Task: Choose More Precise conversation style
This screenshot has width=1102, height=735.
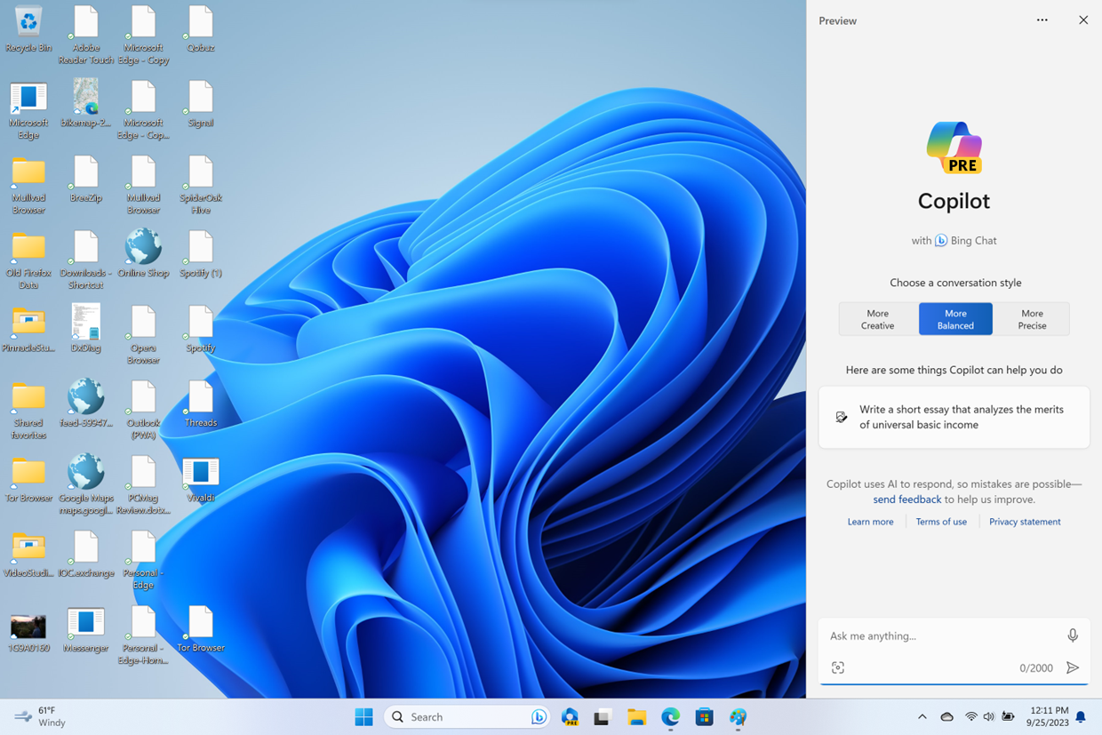Action: (x=1032, y=319)
